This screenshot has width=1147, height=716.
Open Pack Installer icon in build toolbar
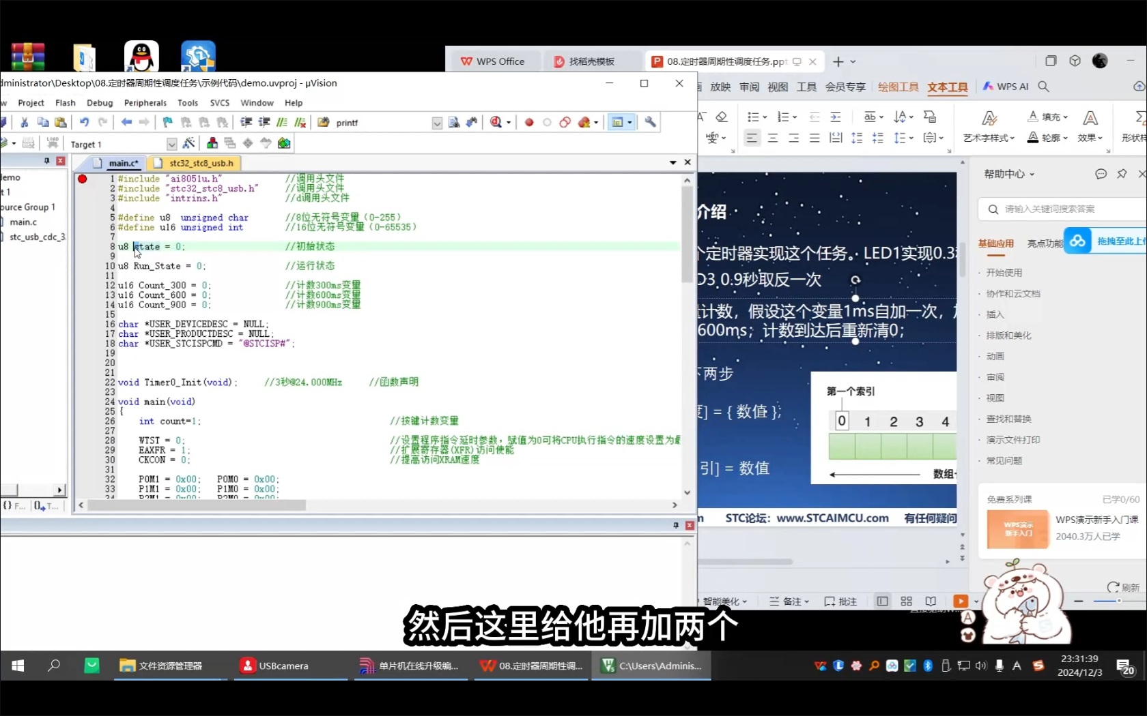[x=284, y=143]
